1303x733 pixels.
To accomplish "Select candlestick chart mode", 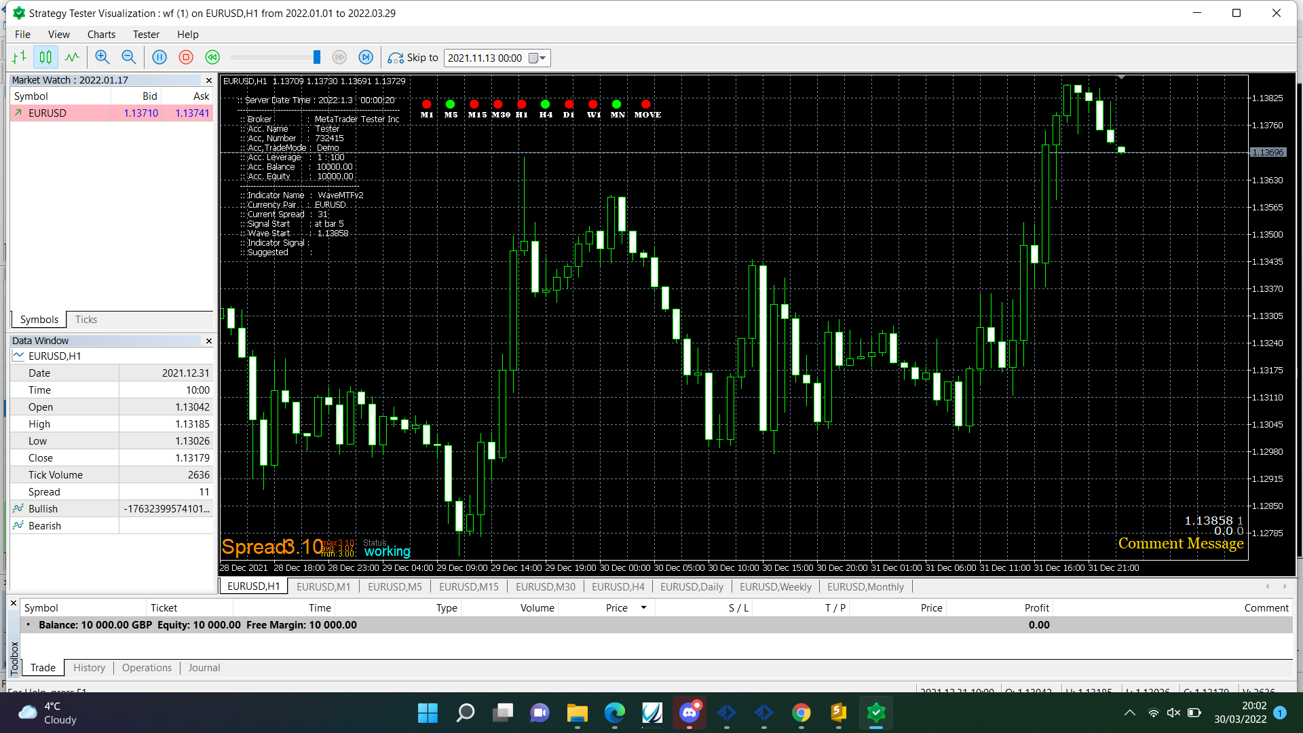I will tap(45, 58).
